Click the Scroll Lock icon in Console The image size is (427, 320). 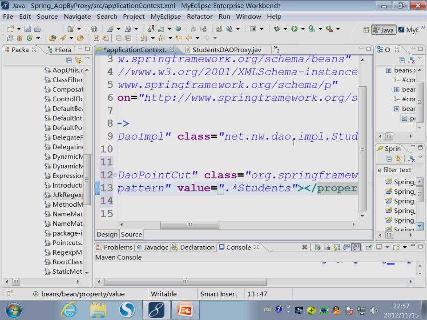[x=337, y=247]
